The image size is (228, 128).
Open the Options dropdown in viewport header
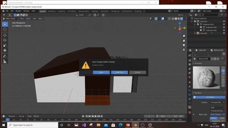(181, 15)
